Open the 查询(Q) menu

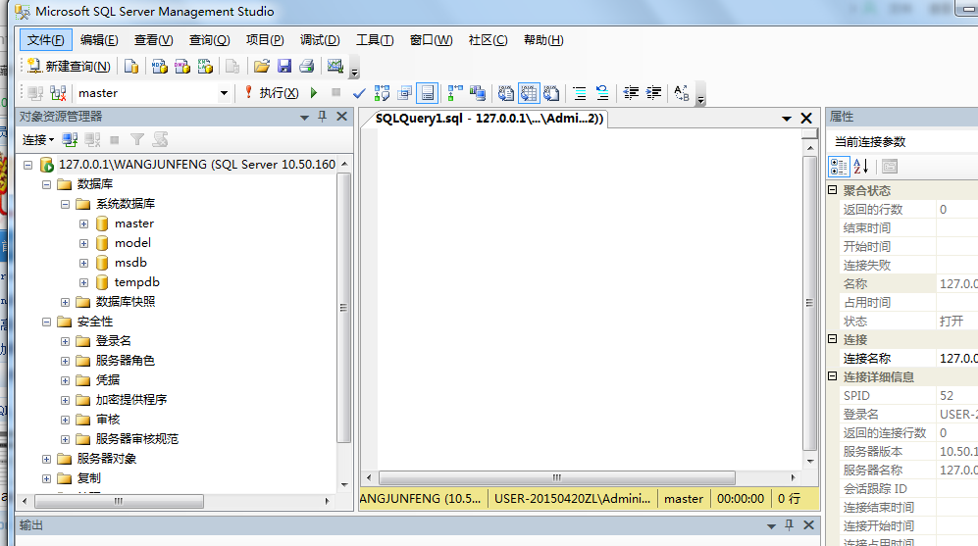[x=210, y=40]
